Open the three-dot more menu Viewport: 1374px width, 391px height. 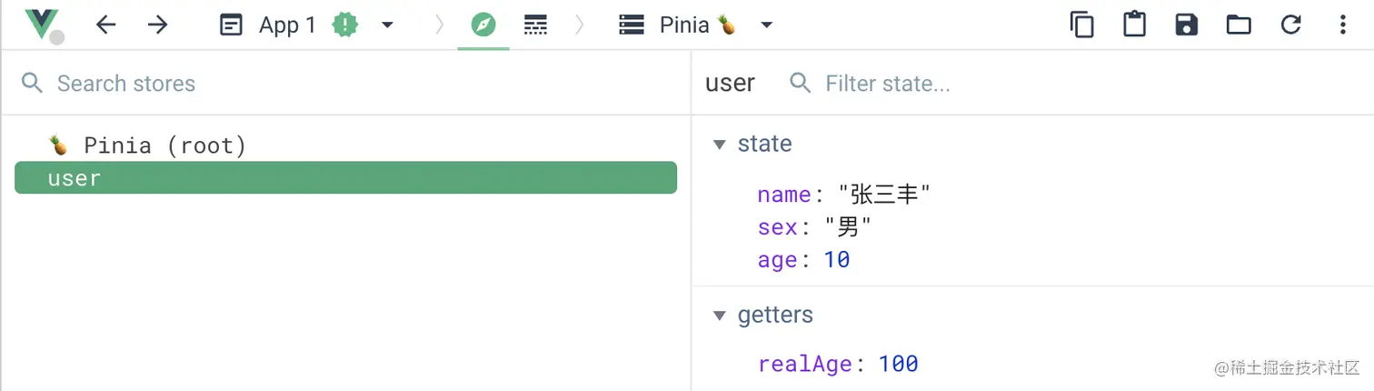[1342, 25]
